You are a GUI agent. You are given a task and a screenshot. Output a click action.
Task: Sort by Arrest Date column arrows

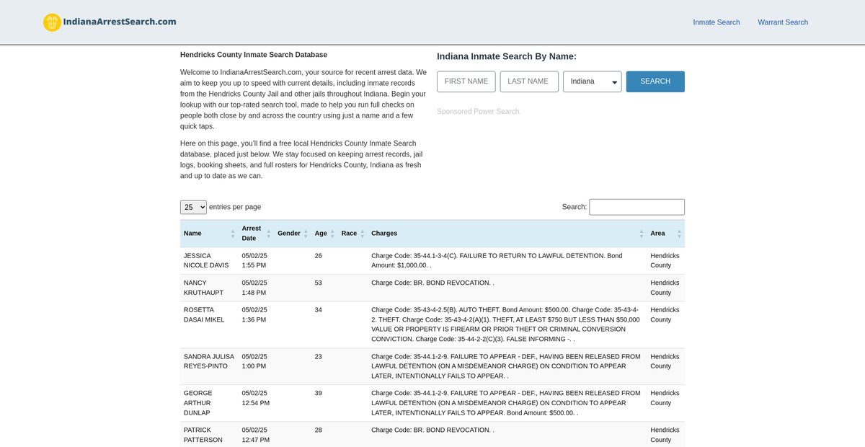pyautogui.click(x=268, y=234)
